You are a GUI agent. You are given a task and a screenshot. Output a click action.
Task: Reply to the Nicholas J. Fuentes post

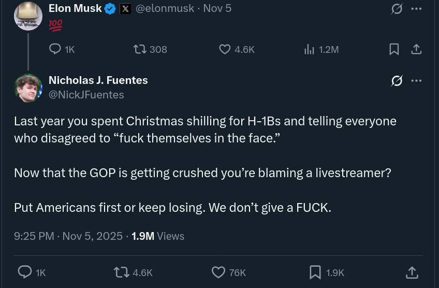pos(25,272)
